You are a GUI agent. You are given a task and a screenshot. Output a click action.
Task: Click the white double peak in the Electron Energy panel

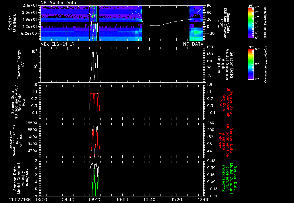(95, 66)
